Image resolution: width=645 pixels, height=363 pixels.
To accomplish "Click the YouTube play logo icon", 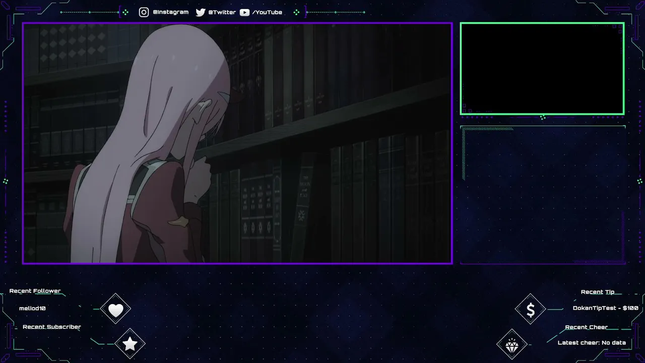I will [244, 12].
